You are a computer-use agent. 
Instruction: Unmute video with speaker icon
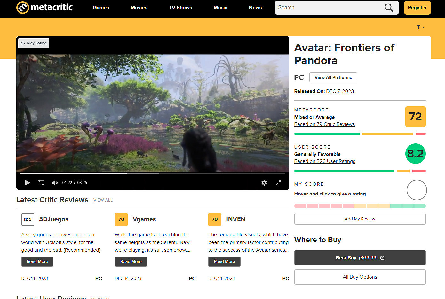coord(55,183)
